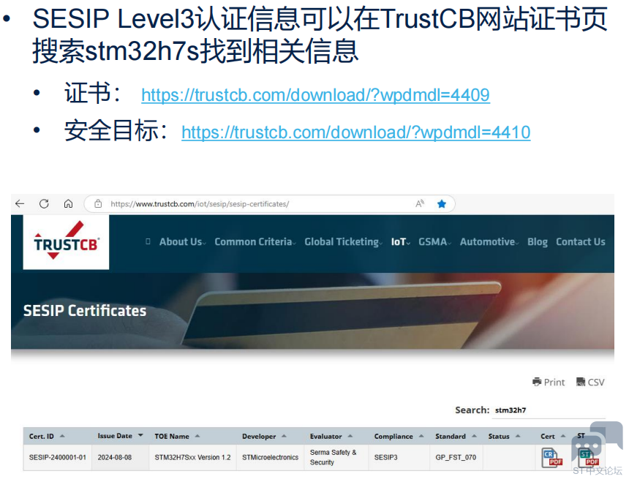Select STMicroelectronics developer cell
The image size is (629, 482).
click(270, 458)
